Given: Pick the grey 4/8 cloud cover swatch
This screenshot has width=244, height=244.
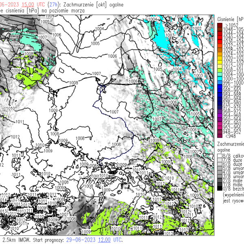Looking at the screenshot, I should (220, 172).
